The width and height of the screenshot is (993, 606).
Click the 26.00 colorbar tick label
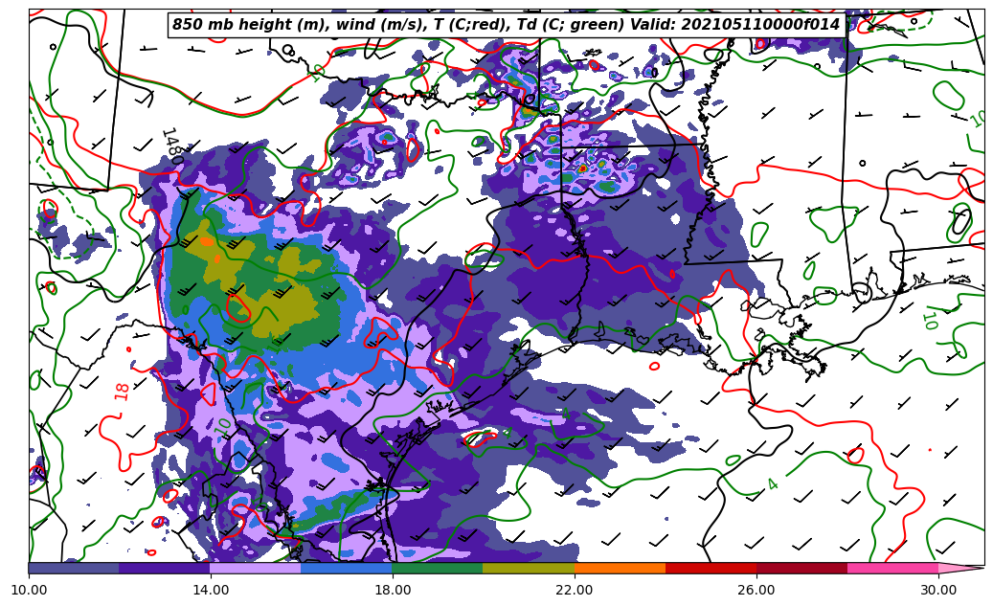pos(756,591)
